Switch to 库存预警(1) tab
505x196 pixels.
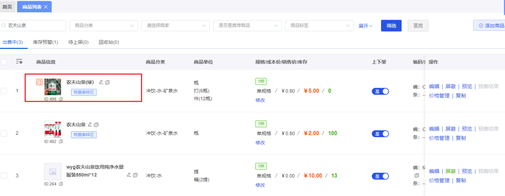pyautogui.click(x=45, y=42)
